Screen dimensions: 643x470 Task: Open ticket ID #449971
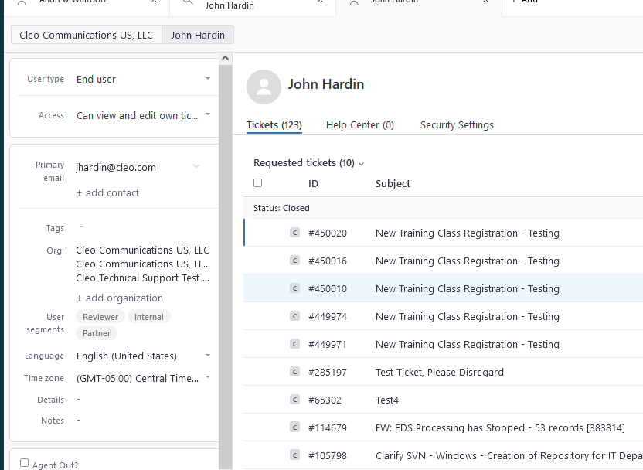click(x=327, y=345)
